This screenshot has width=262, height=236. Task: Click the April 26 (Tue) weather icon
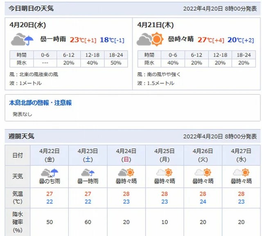pos(203,172)
